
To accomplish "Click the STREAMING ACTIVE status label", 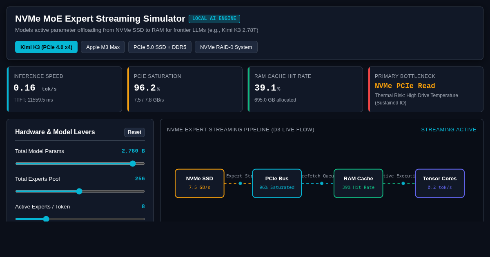I will click(x=449, y=130).
